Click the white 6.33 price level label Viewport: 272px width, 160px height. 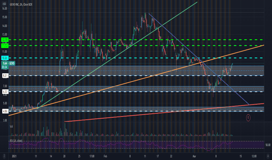pos(5,92)
